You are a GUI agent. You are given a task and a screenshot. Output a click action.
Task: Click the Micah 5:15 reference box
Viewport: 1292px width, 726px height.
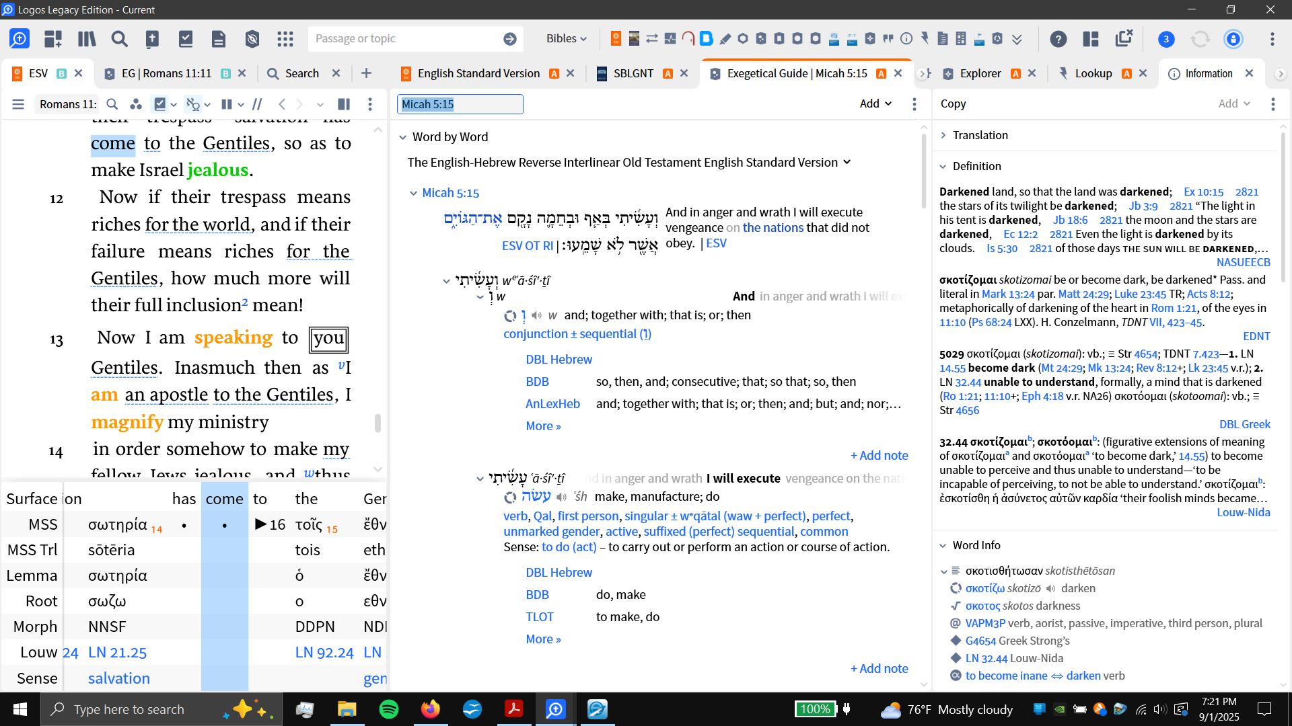pyautogui.click(x=460, y=104)
